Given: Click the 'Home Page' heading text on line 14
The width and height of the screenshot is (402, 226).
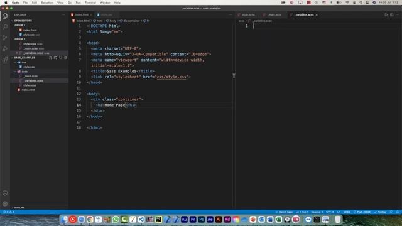Looking at the screenshot, I should (115, 105).
